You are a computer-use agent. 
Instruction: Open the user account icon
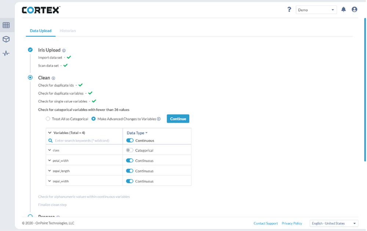[355, 10]
